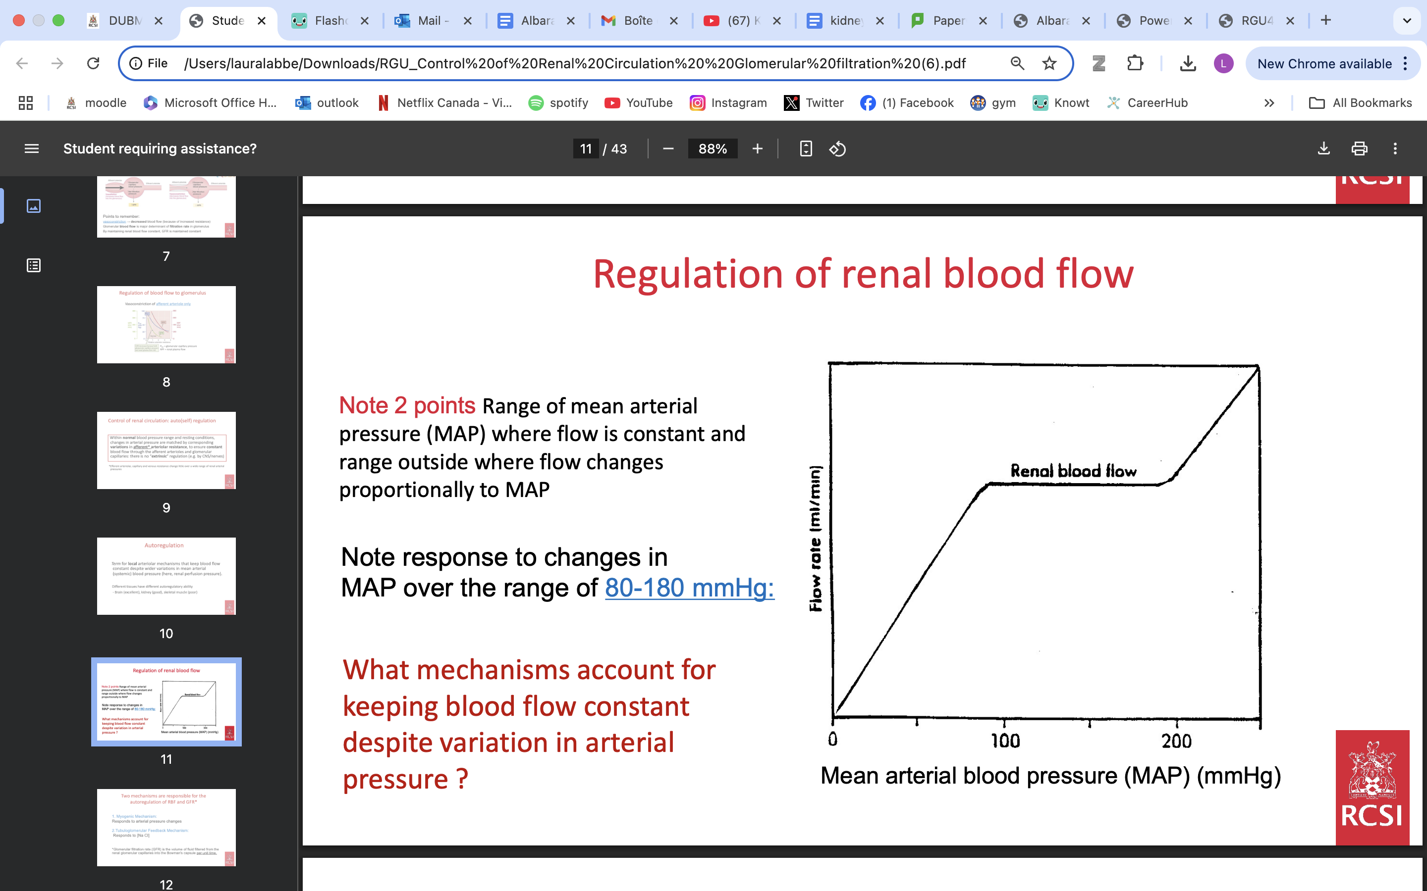This screenshot has width=1427, height=891.
Task: Open the Extensions puzzle icon
Action: (1135, 63)
